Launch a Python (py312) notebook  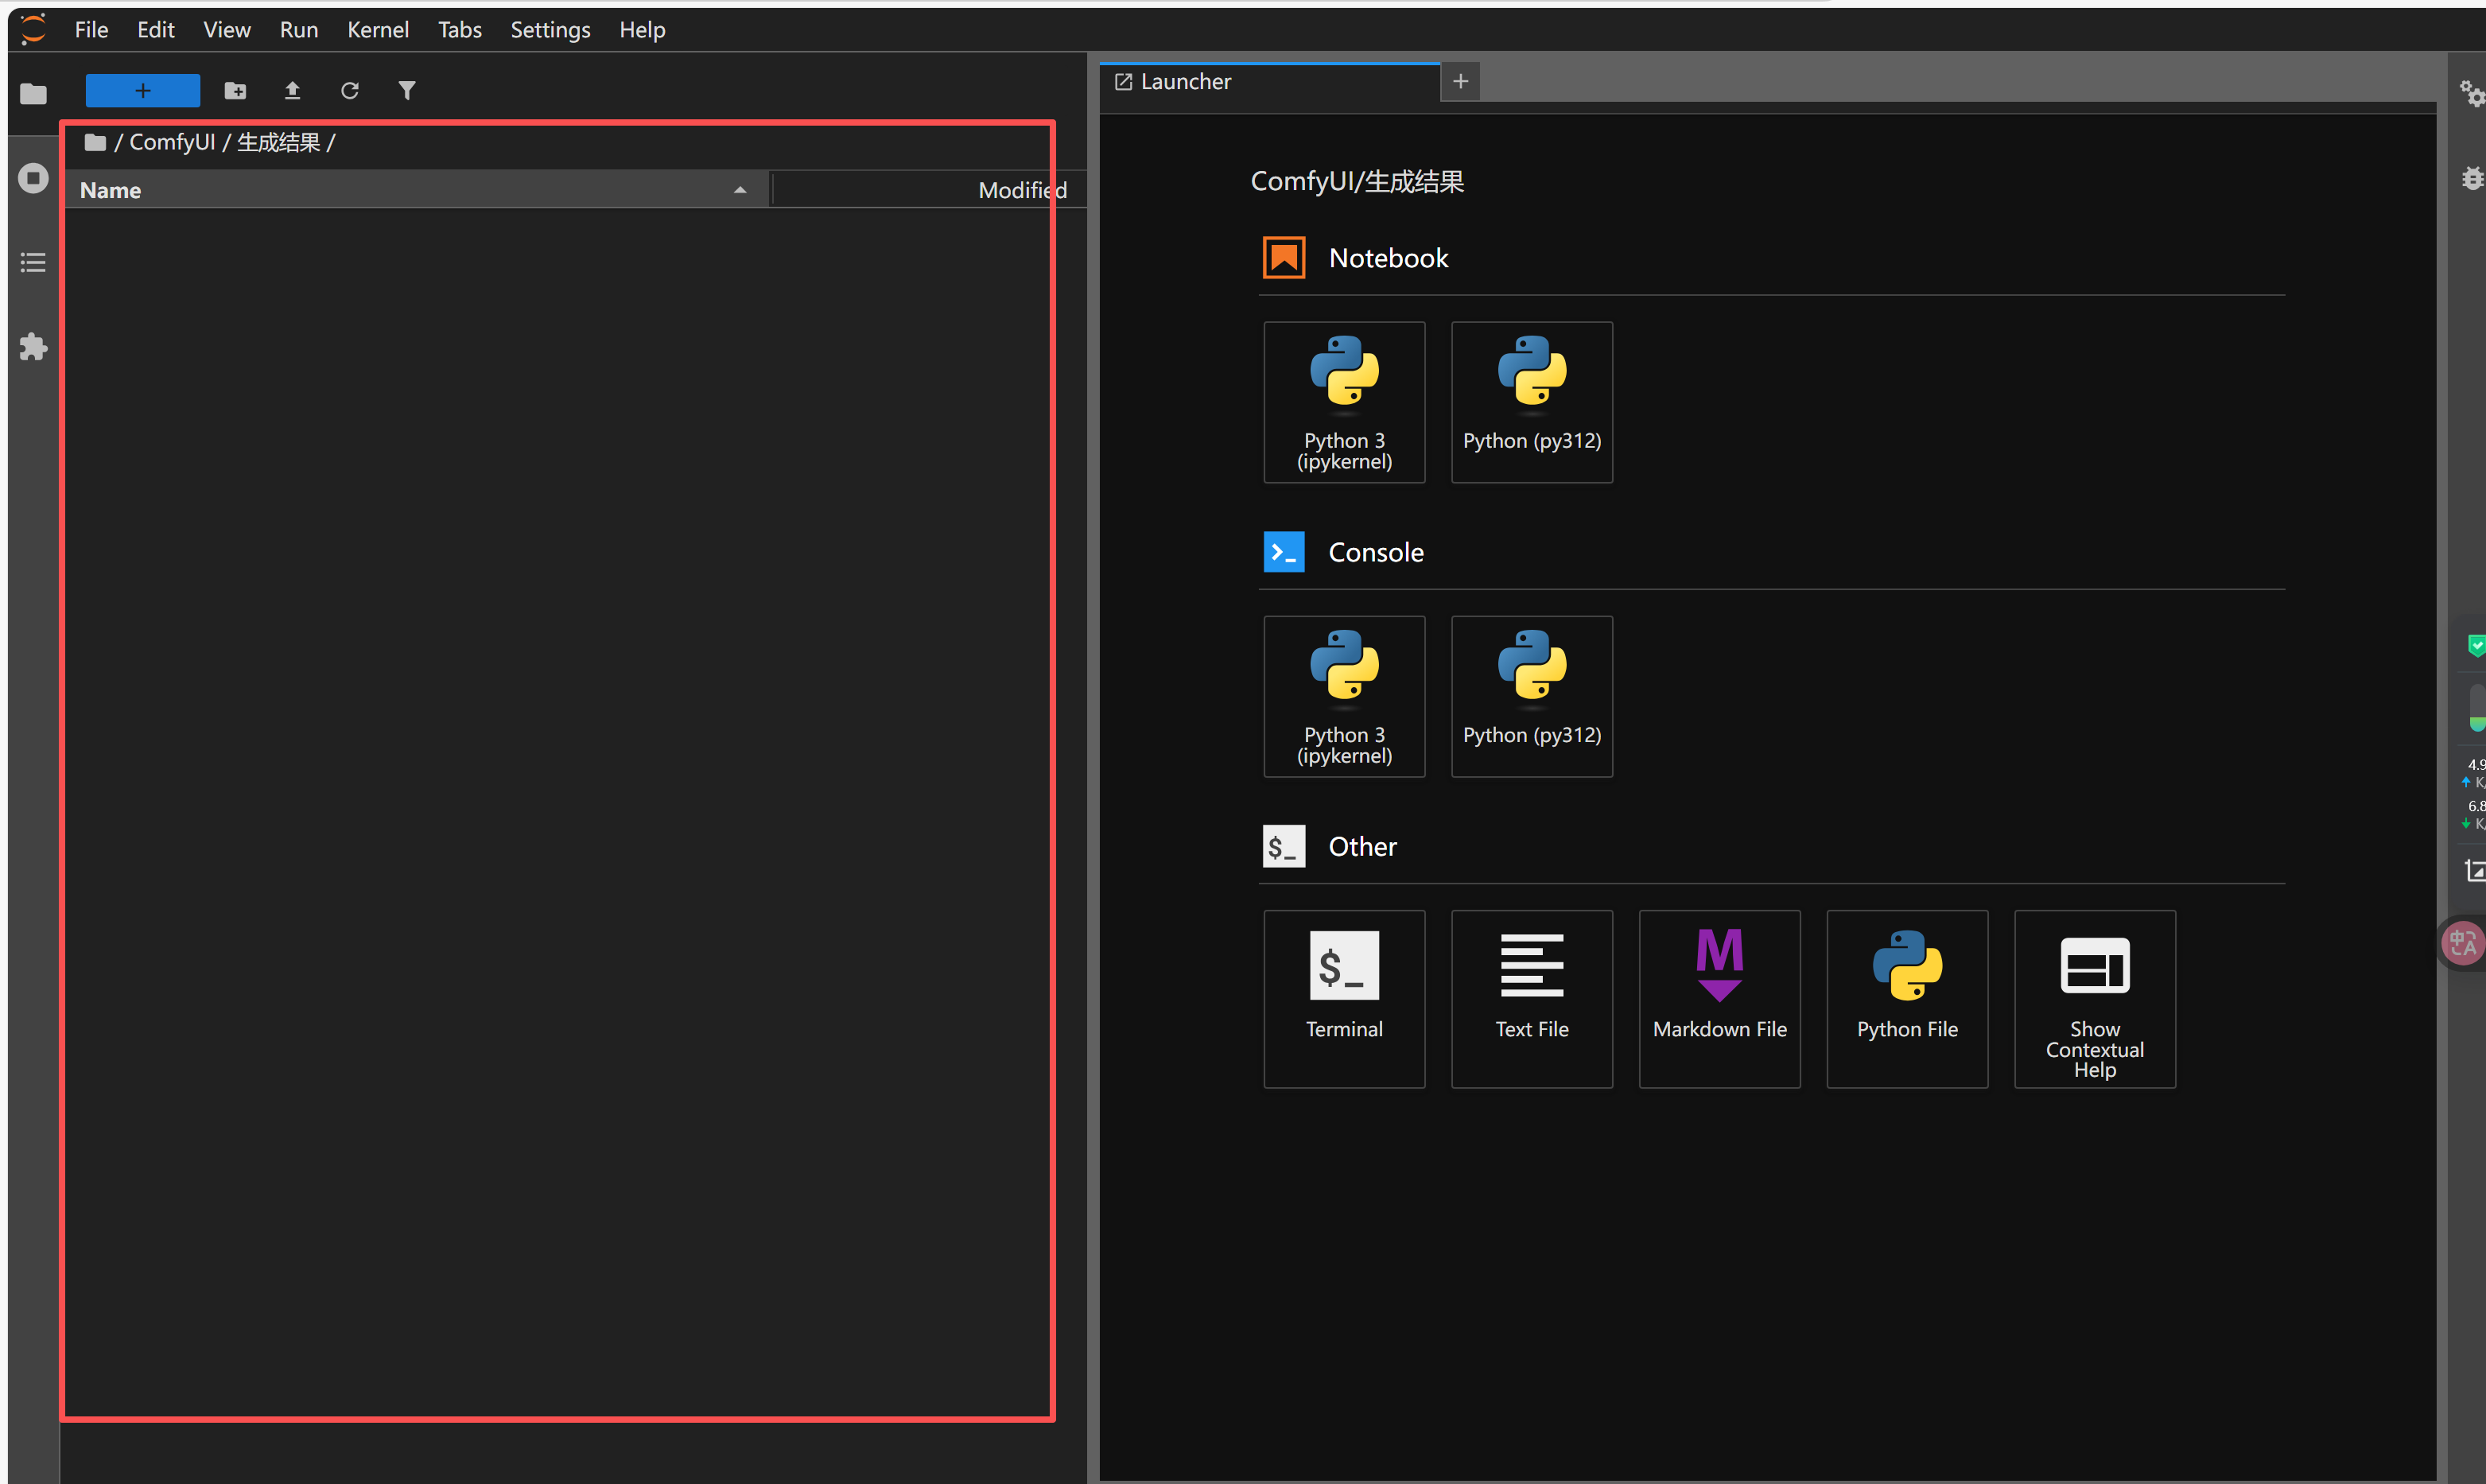pyautogui.click(x=1531, y=402)
